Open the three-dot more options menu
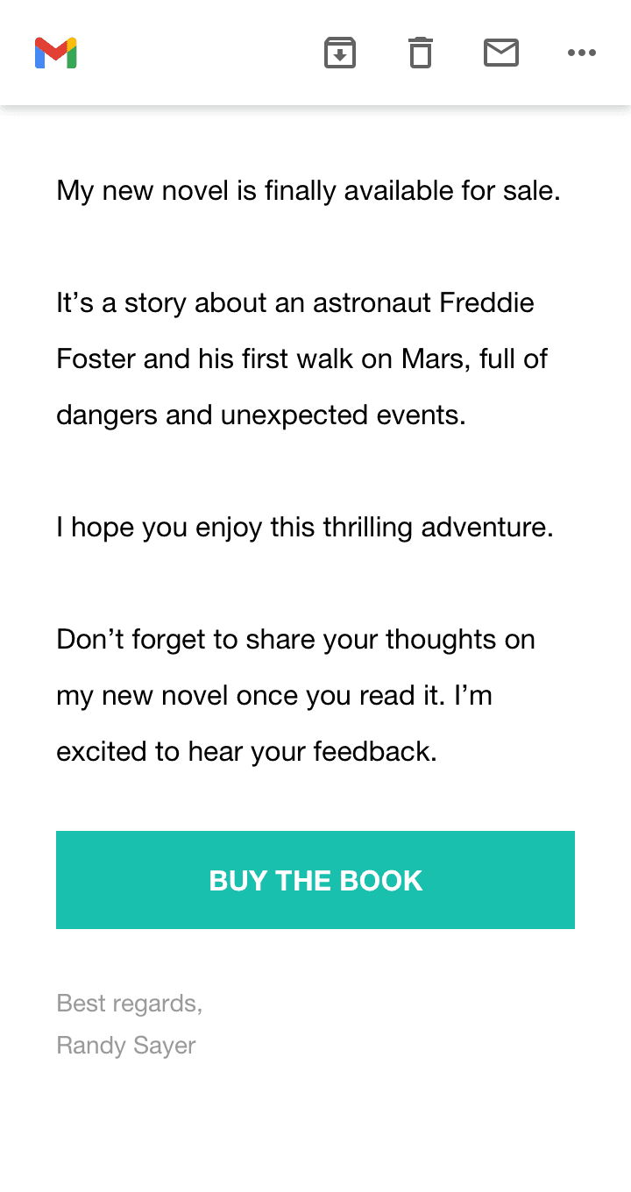631x1192 pixels. (x=582, y=53)
